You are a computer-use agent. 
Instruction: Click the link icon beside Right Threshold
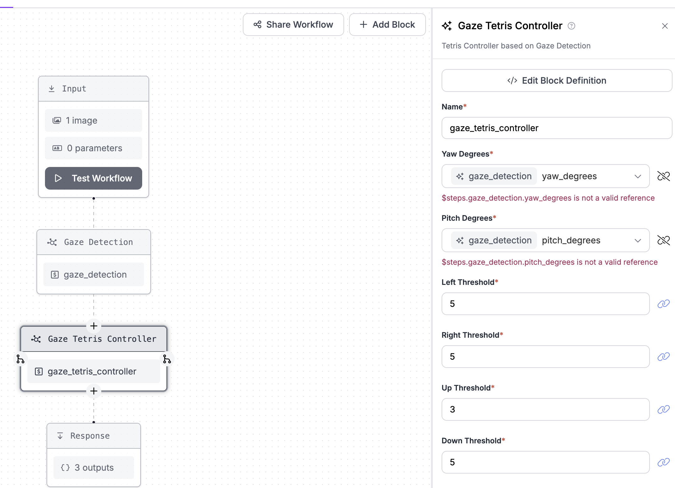coord(663,357)
